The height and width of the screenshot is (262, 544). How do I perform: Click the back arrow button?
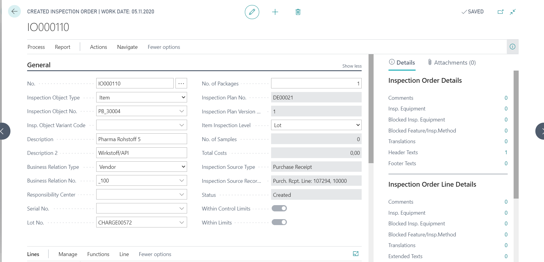(x=14, y=12)
